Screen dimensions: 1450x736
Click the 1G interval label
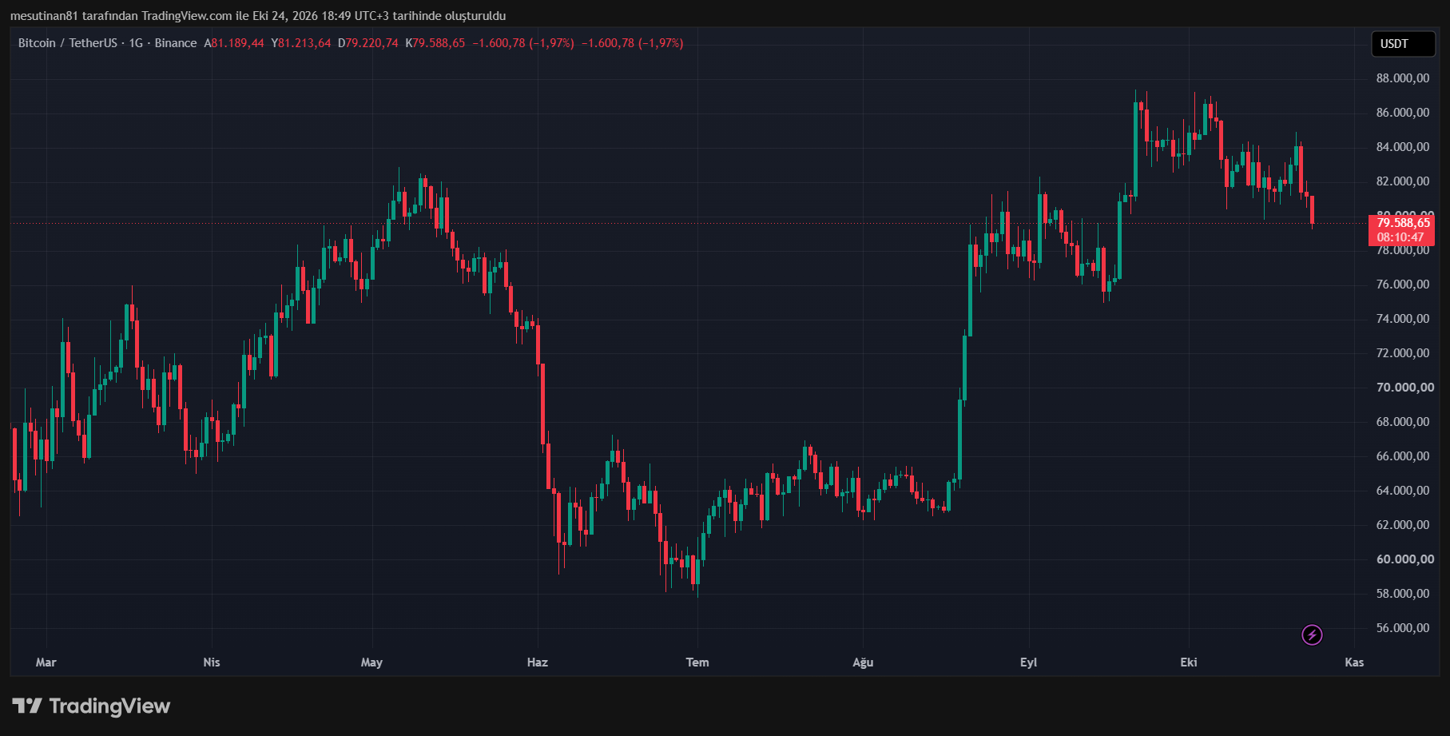[136, 43]
